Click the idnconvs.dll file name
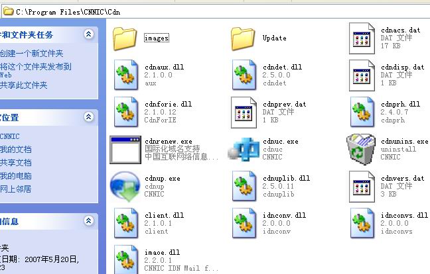430x274 pixels. [405, 215]
